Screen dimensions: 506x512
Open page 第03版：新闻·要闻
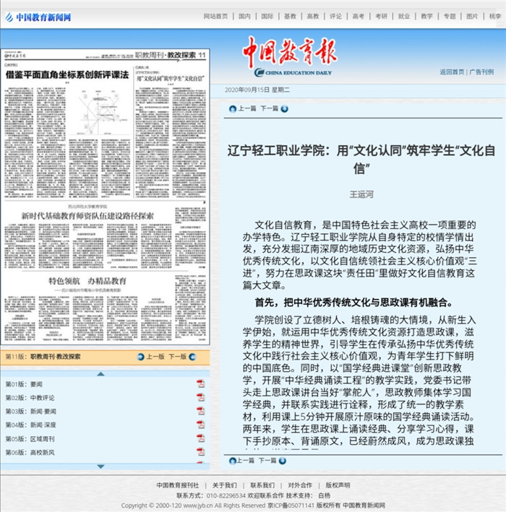[31, 412]
